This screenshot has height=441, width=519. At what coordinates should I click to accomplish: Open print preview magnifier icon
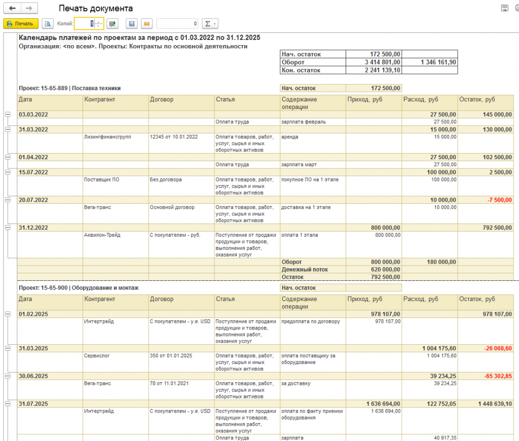(x=48, y=23)
